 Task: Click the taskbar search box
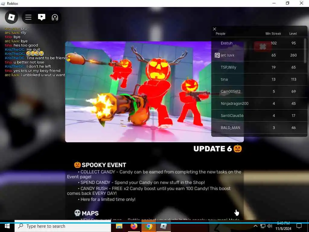(63, 226)
